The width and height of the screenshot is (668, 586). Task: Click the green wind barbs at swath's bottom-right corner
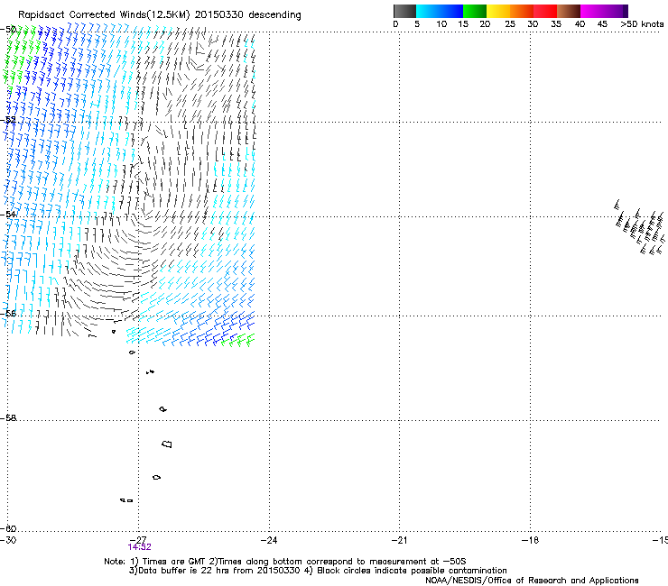coord(238,340)
